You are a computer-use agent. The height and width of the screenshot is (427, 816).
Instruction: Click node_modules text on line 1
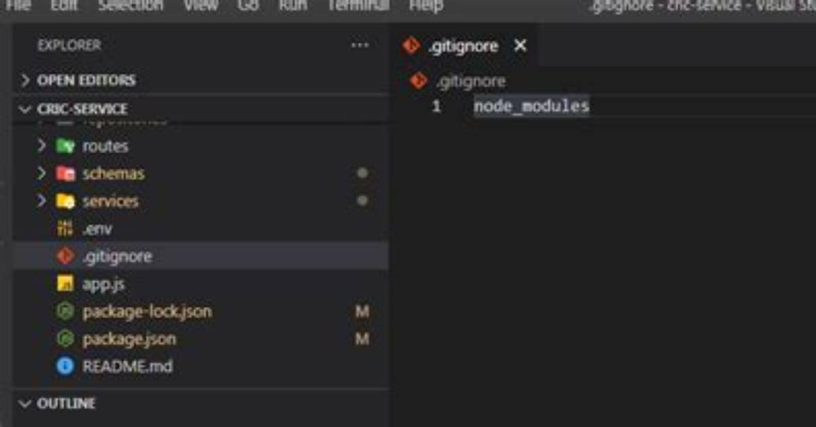click(532, 106)
